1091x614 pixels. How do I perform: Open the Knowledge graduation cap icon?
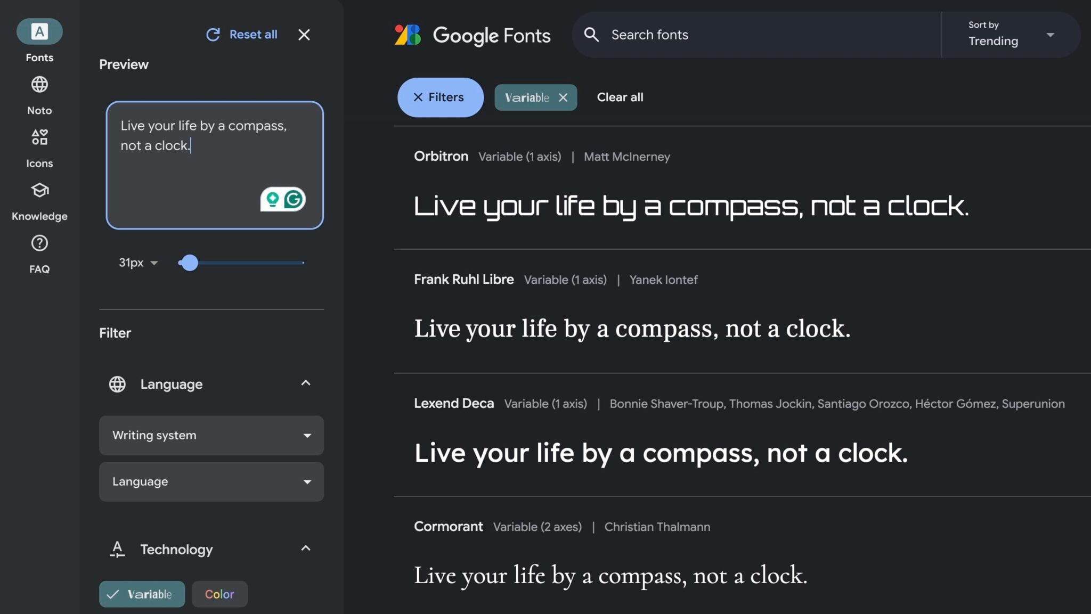(39, 190)
